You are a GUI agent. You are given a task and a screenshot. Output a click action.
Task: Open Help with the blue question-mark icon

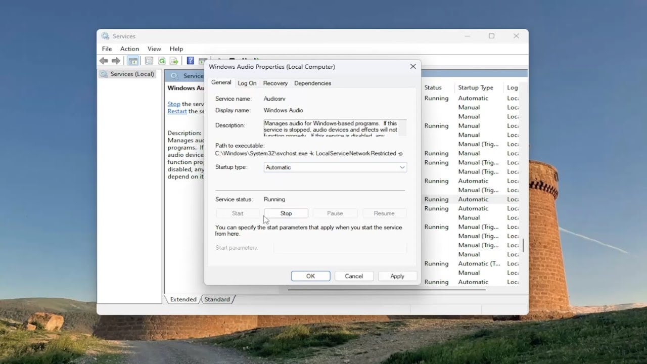tap(190, 61)
